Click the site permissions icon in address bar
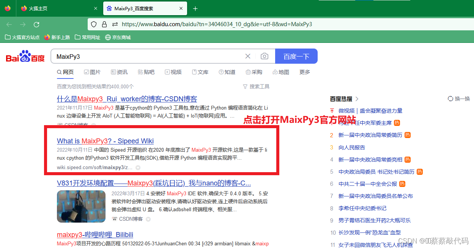Screen dimensions: 474x248 115,24
